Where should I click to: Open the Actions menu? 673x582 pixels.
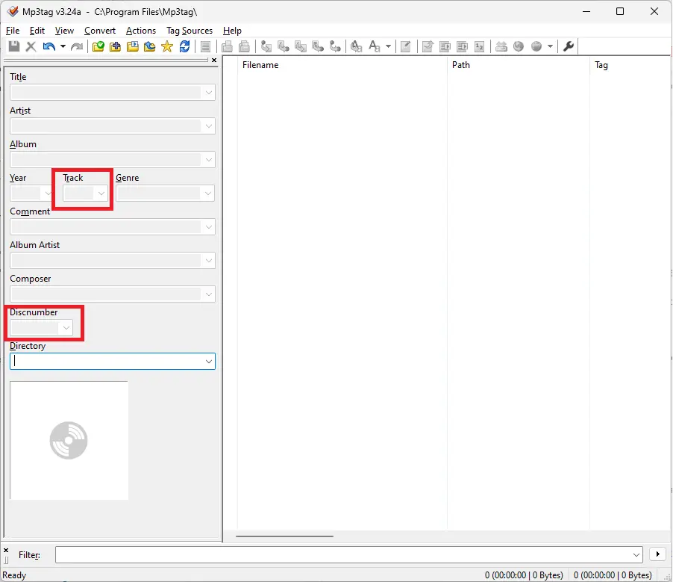(x=140, y=31)
